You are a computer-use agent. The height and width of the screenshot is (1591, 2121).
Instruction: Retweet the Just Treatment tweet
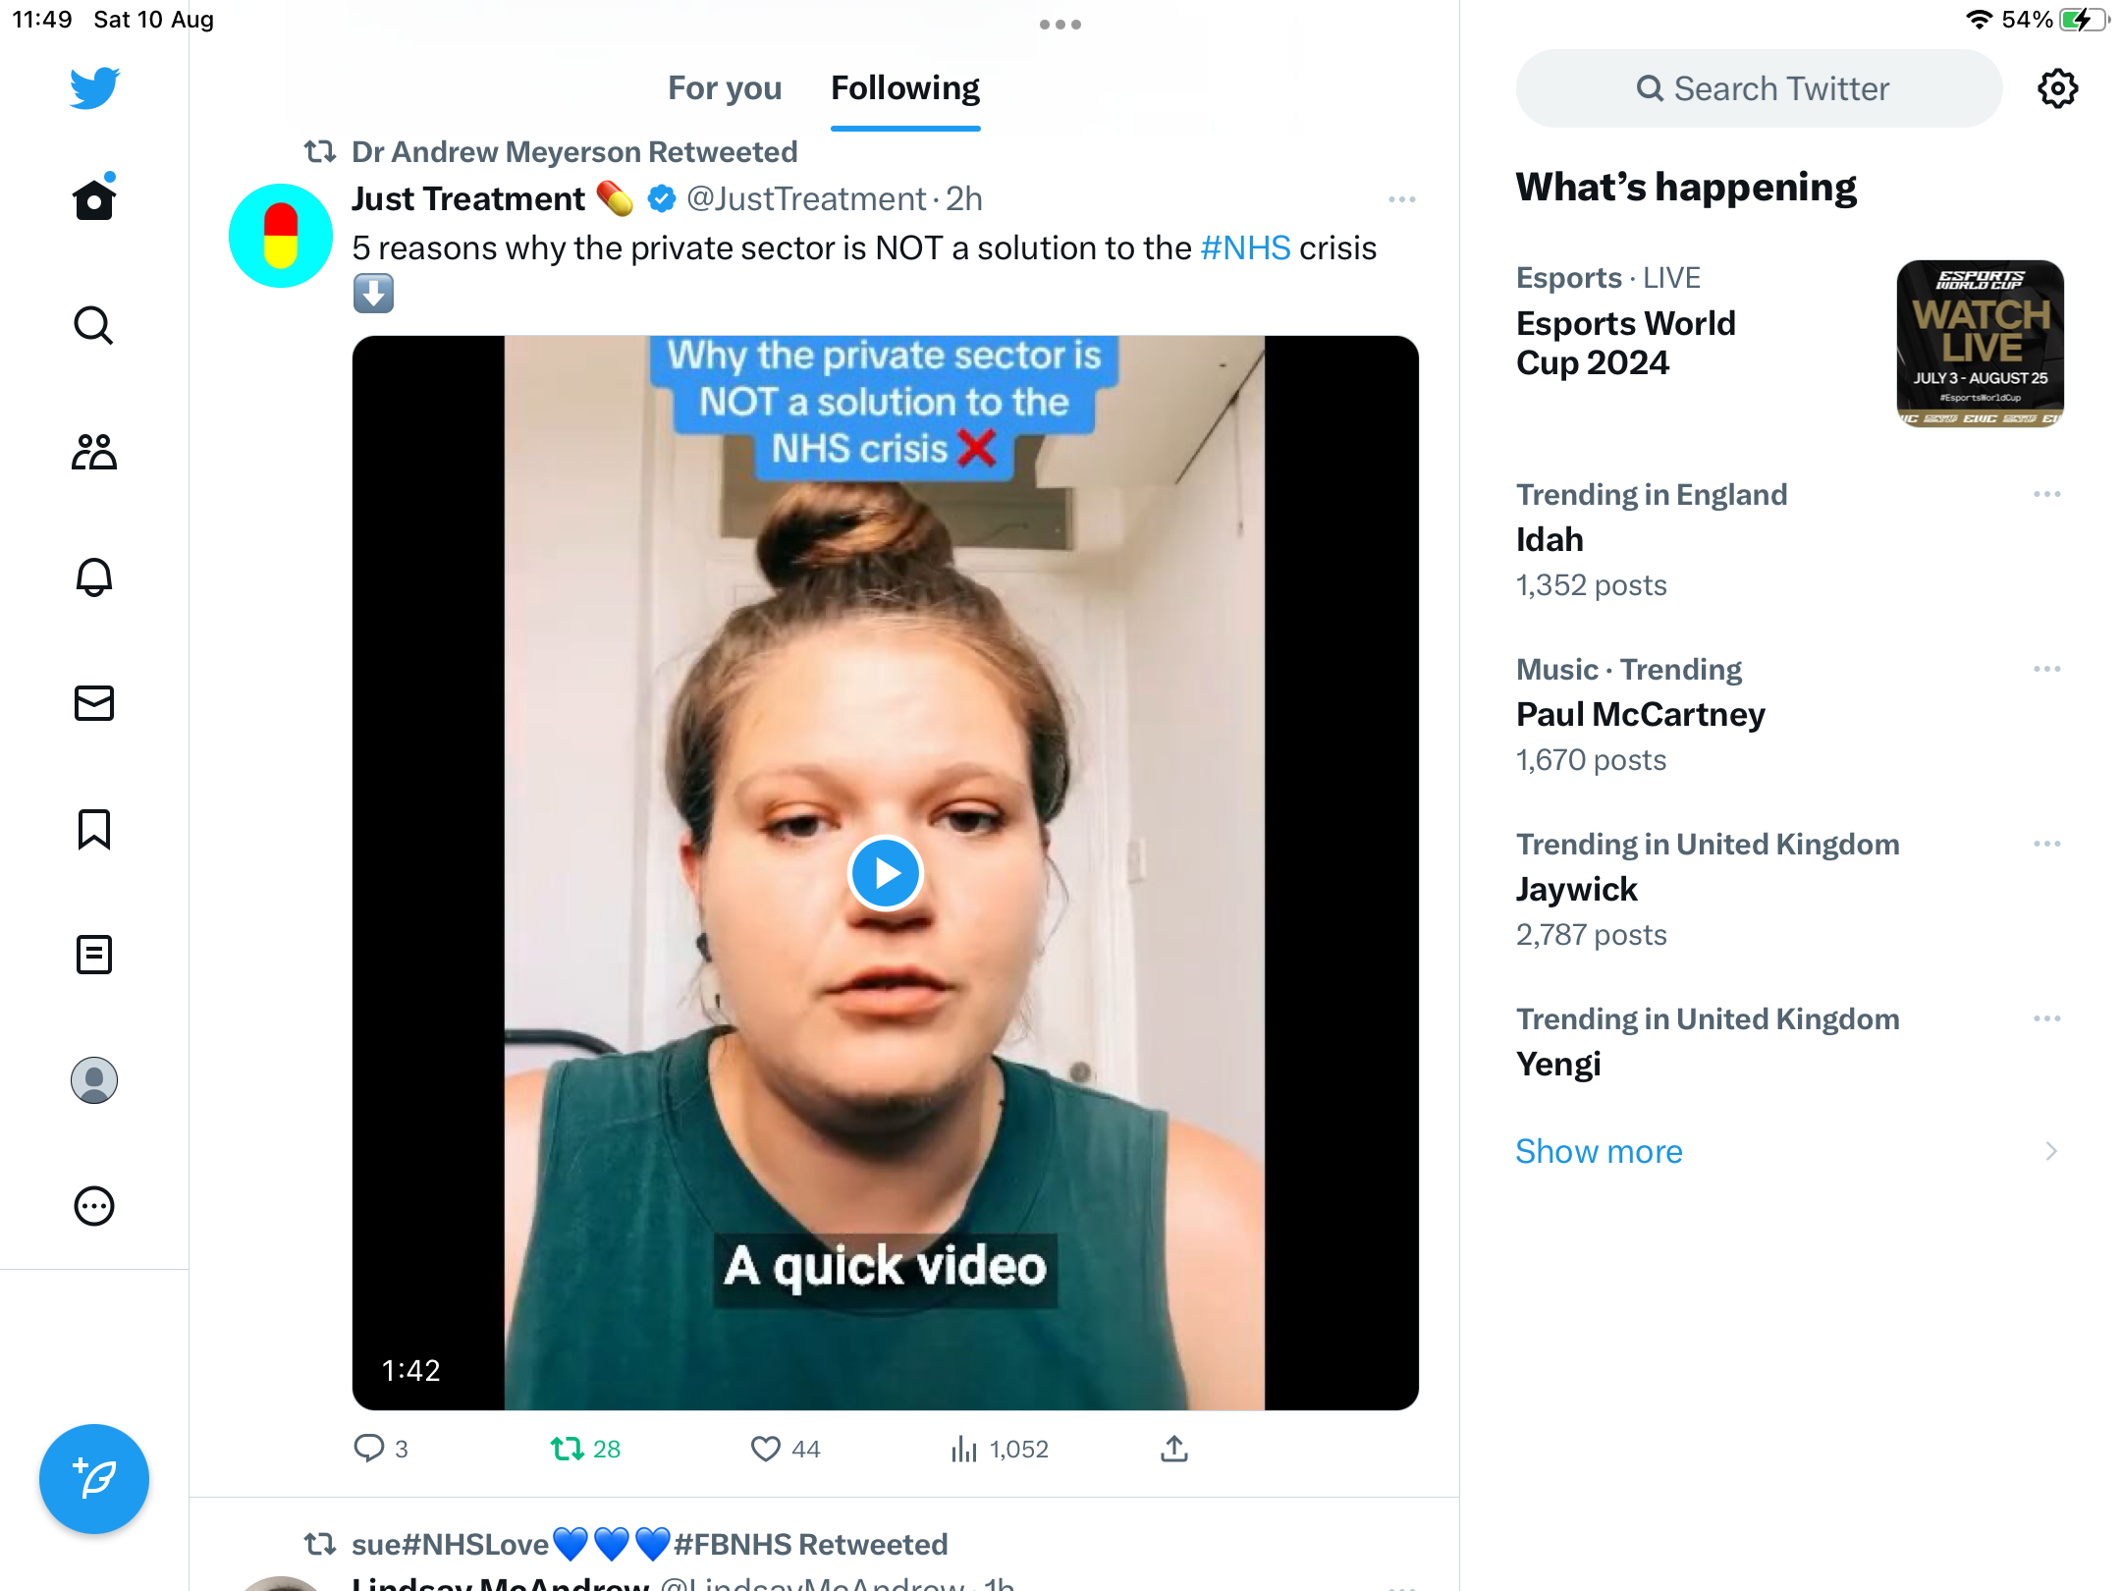coord(585,1449)
